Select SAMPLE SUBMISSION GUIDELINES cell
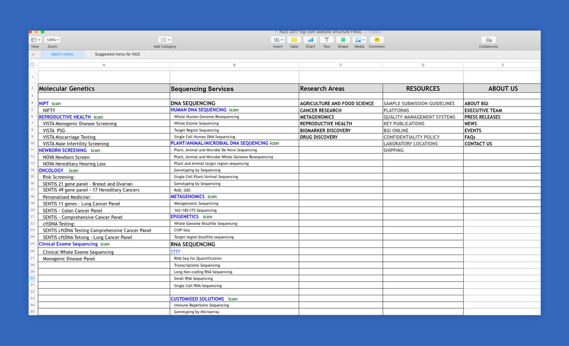This screenshot has width=569, height=346. click(x=423, y=103)
